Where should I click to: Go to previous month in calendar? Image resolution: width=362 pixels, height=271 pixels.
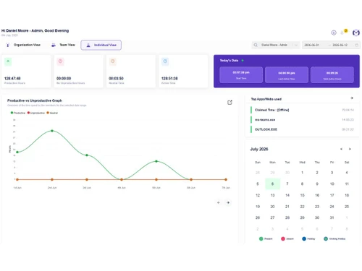pyautogui.click(x=341, y=149)
